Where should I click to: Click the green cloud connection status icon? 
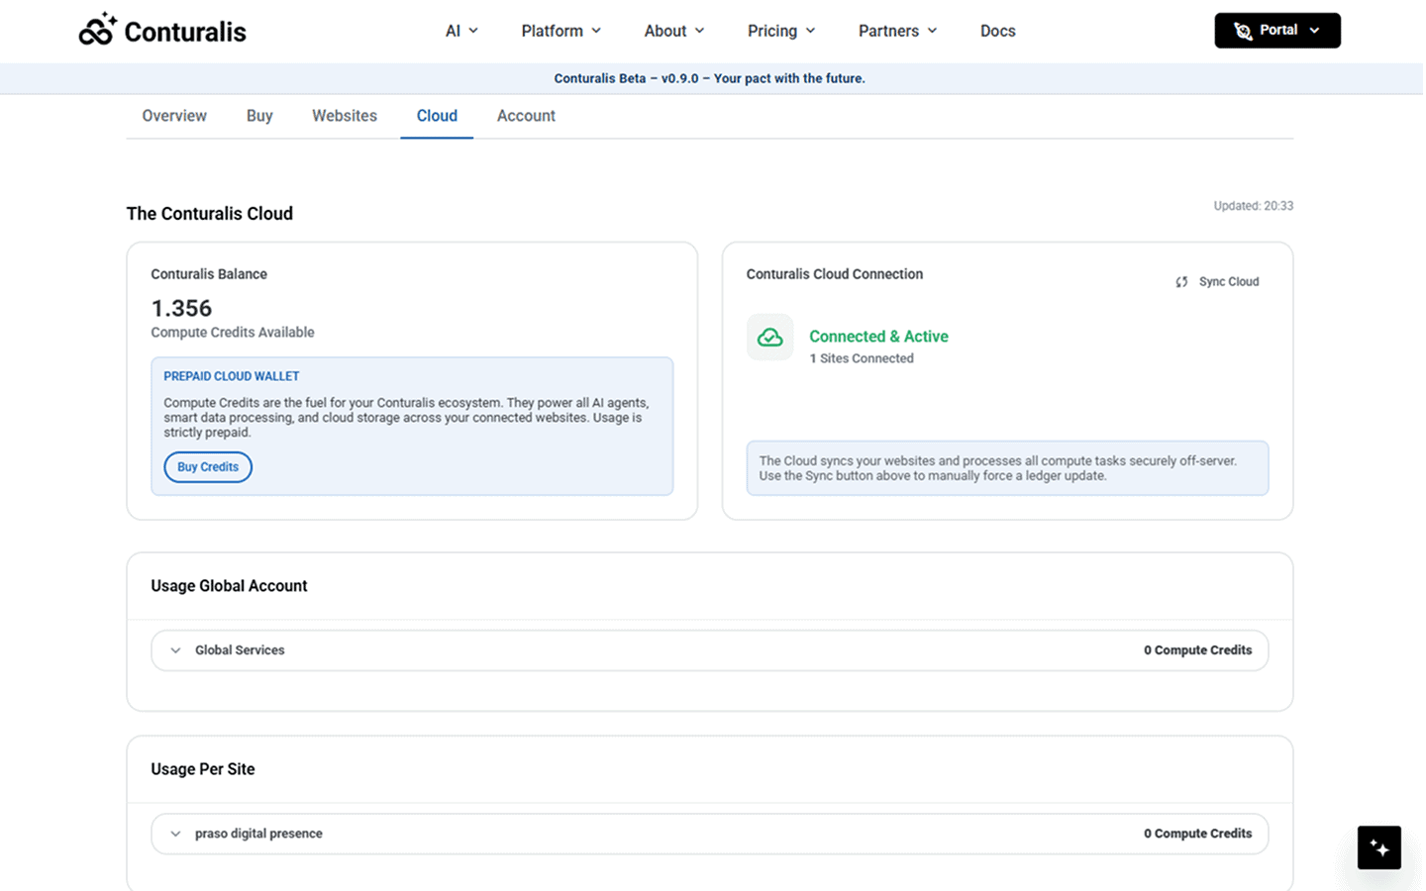tap(770, 338)
